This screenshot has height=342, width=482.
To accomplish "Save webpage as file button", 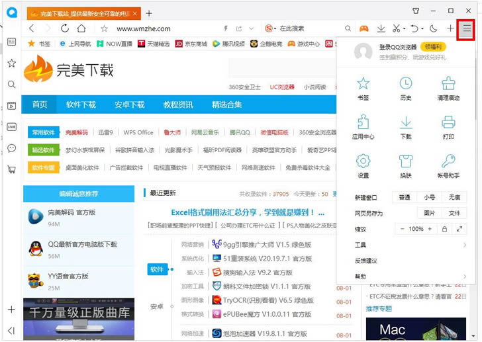I will point(454,213).
